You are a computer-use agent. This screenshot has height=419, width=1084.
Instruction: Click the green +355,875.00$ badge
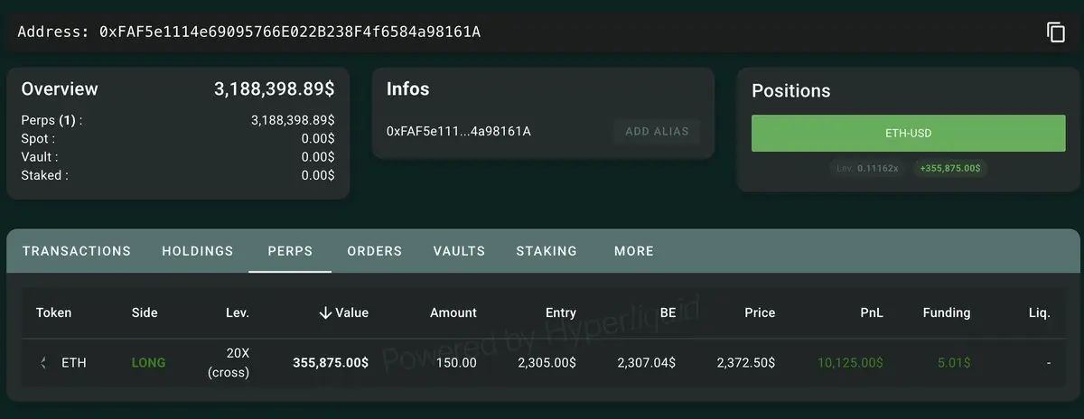[x=948, y=168]
